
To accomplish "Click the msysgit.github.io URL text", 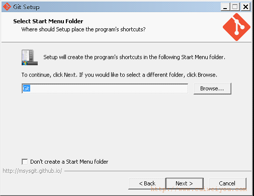I will 32,171.
